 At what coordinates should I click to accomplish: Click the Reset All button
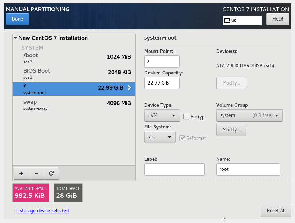pos(276,210)
